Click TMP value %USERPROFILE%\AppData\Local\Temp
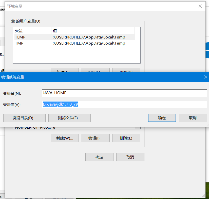The width and height of the screenshot is (209, 199). click(89, 43)
